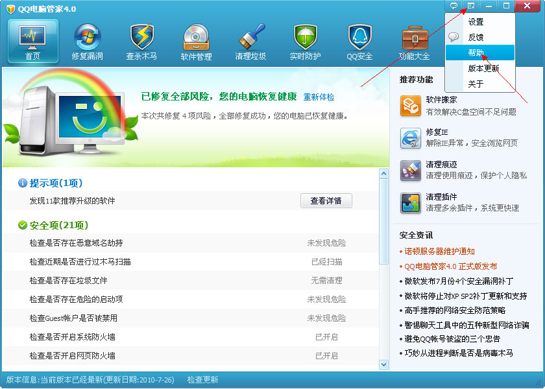Click the 清理痕迹 title text
The width and height of the screenshot is (545, 389).
441,164
